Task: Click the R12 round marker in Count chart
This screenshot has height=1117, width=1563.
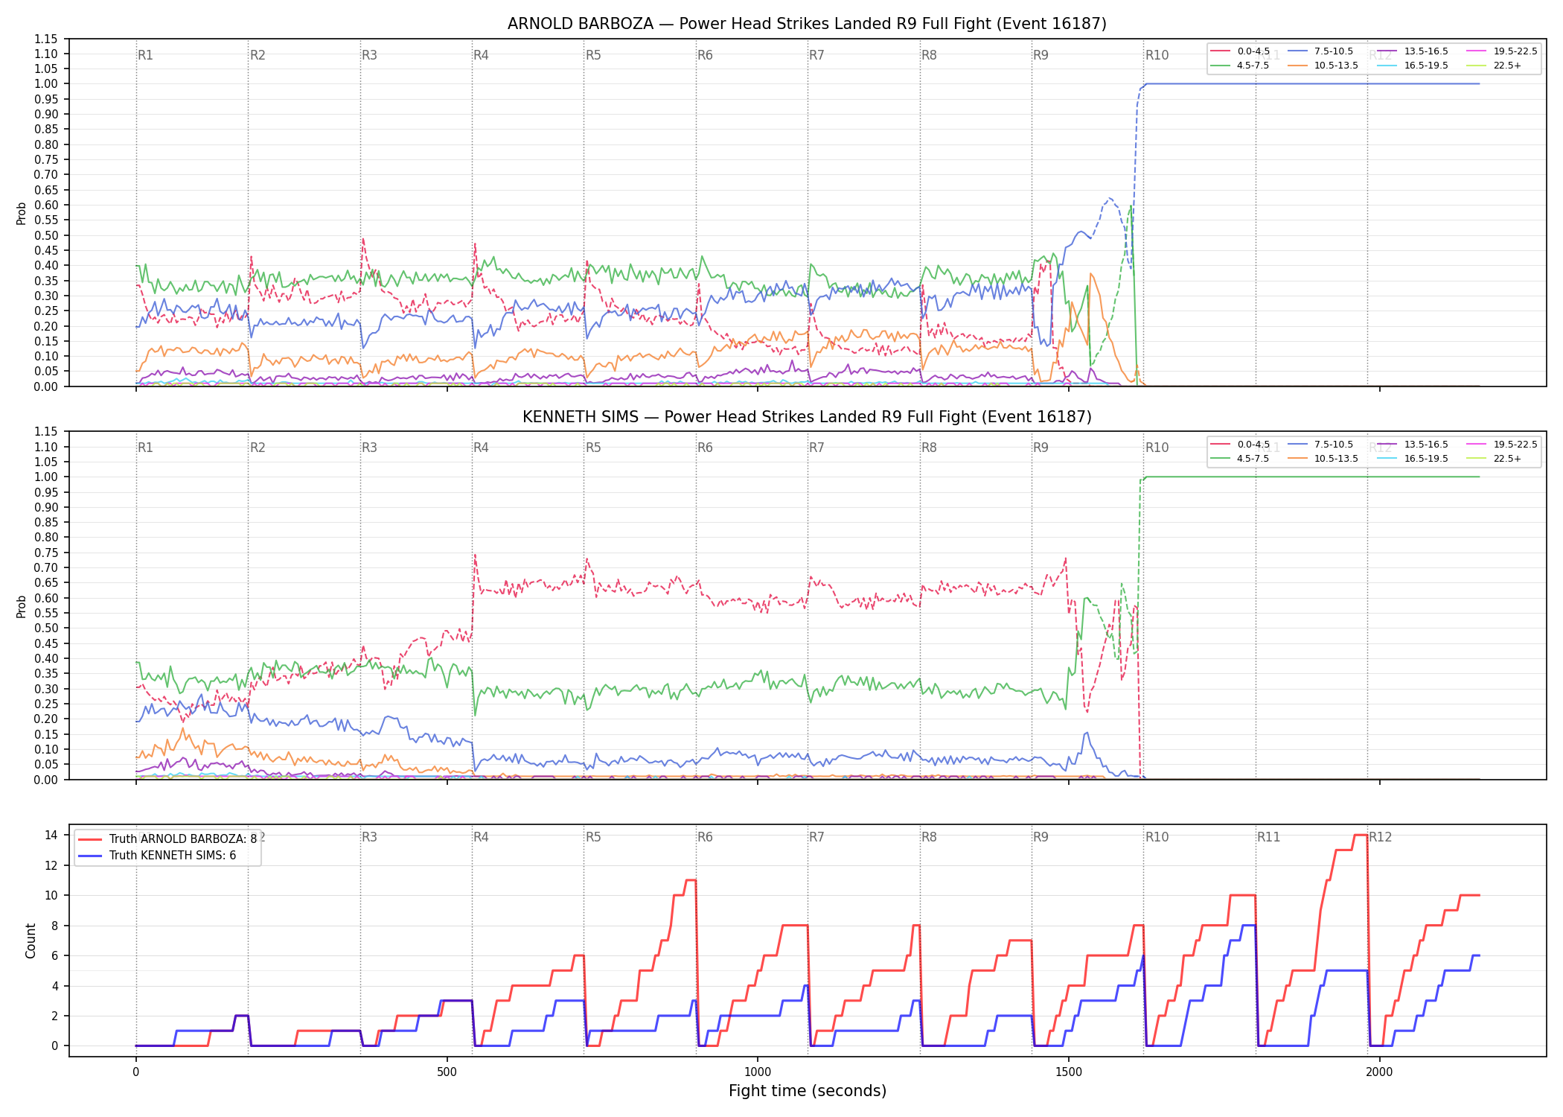Action: 1381,837
